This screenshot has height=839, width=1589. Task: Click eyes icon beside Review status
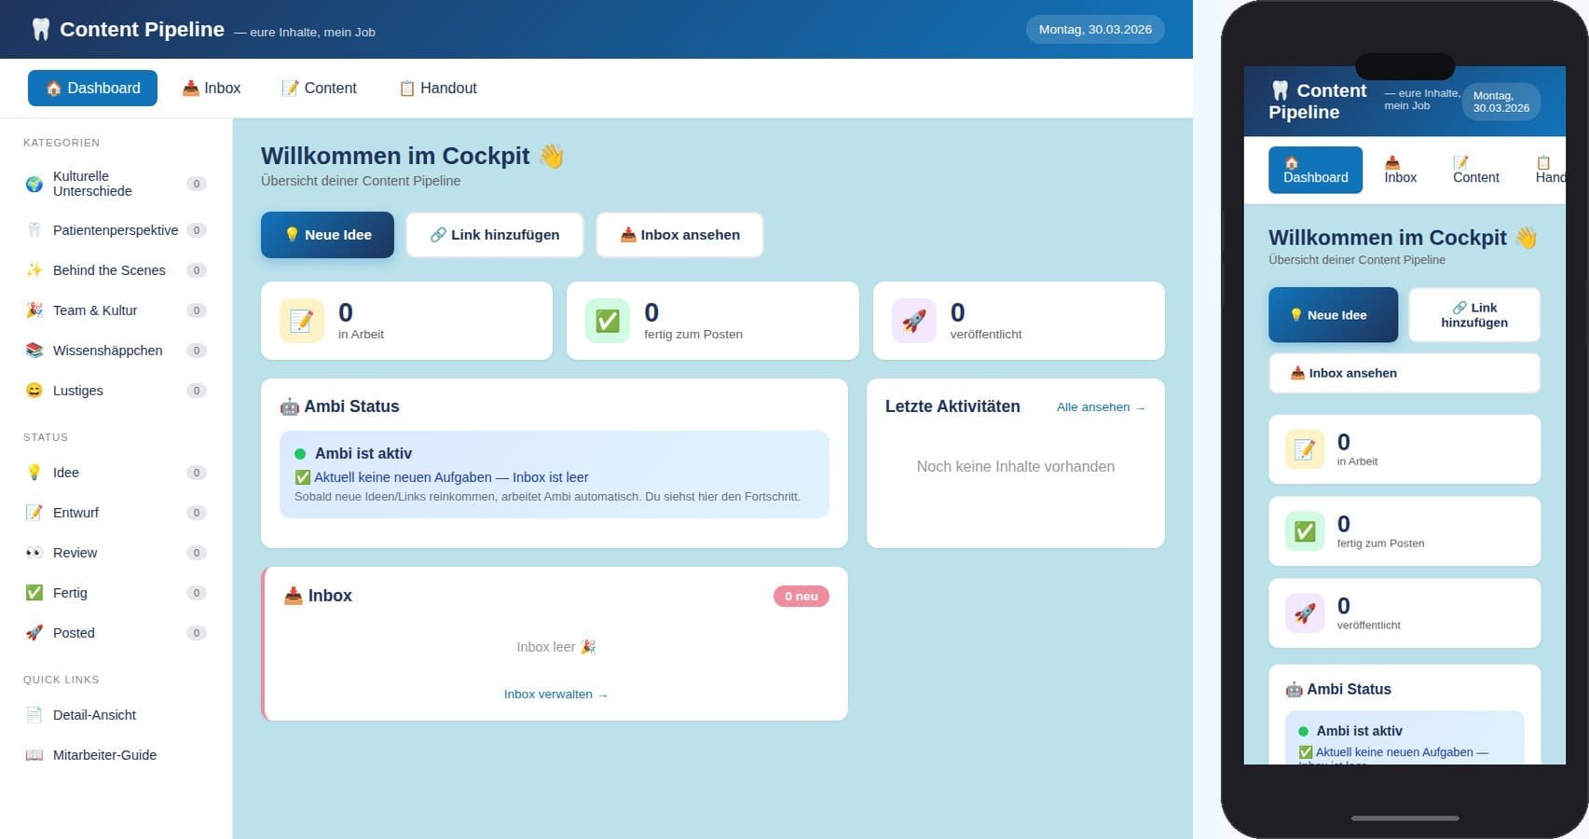[34, 553]
